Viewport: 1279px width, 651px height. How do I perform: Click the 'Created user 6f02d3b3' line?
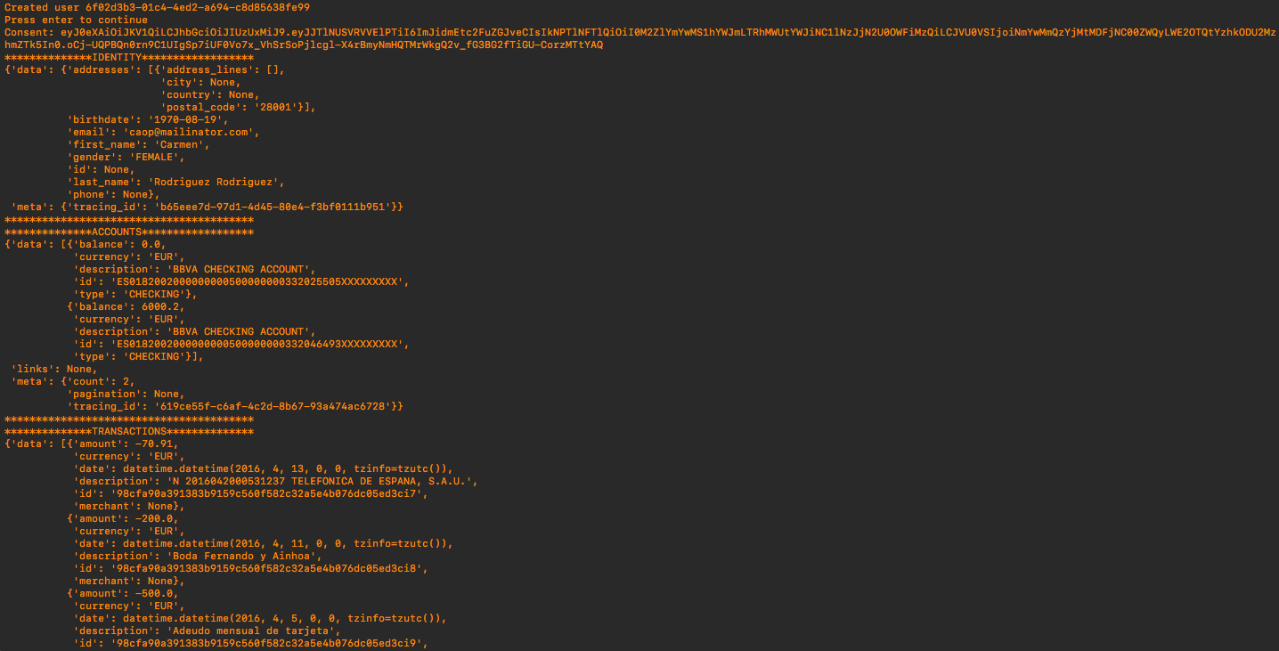click(x=157, y=7)
